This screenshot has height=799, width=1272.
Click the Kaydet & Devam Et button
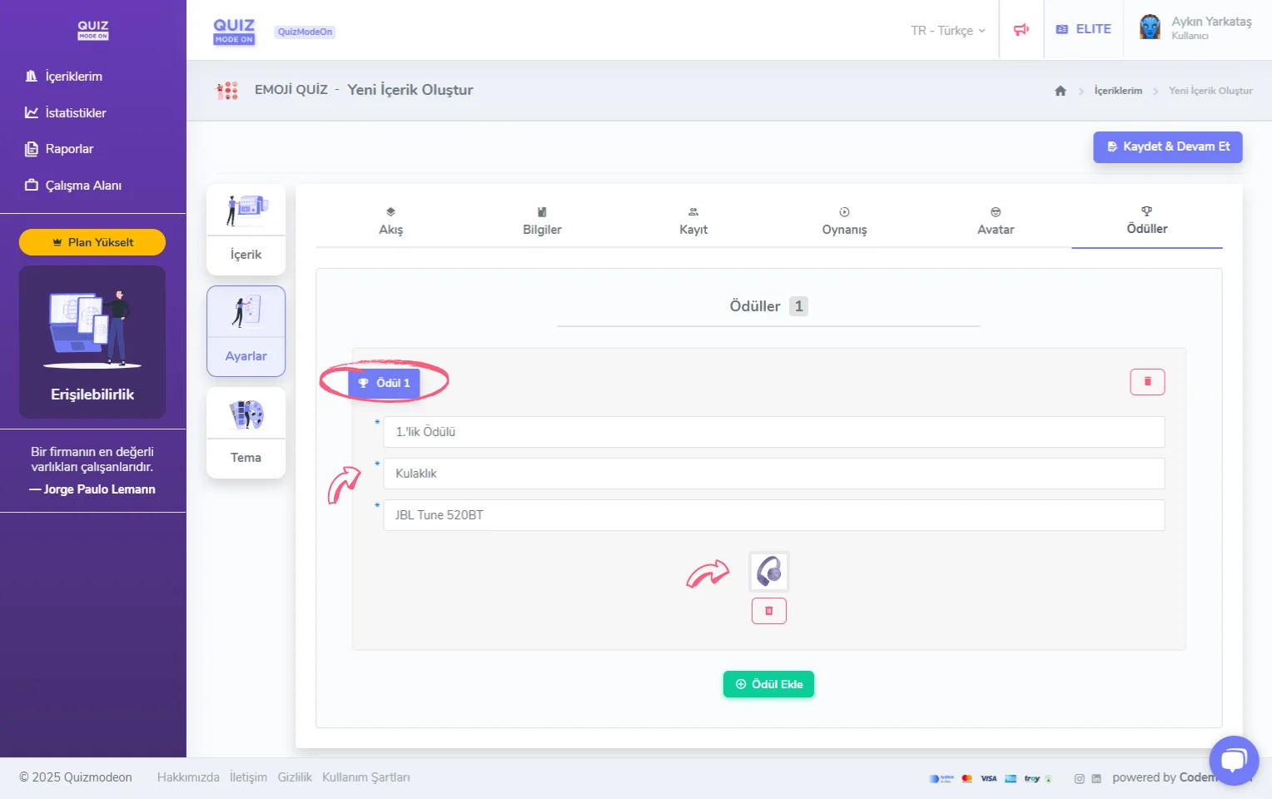point(1167,146)
